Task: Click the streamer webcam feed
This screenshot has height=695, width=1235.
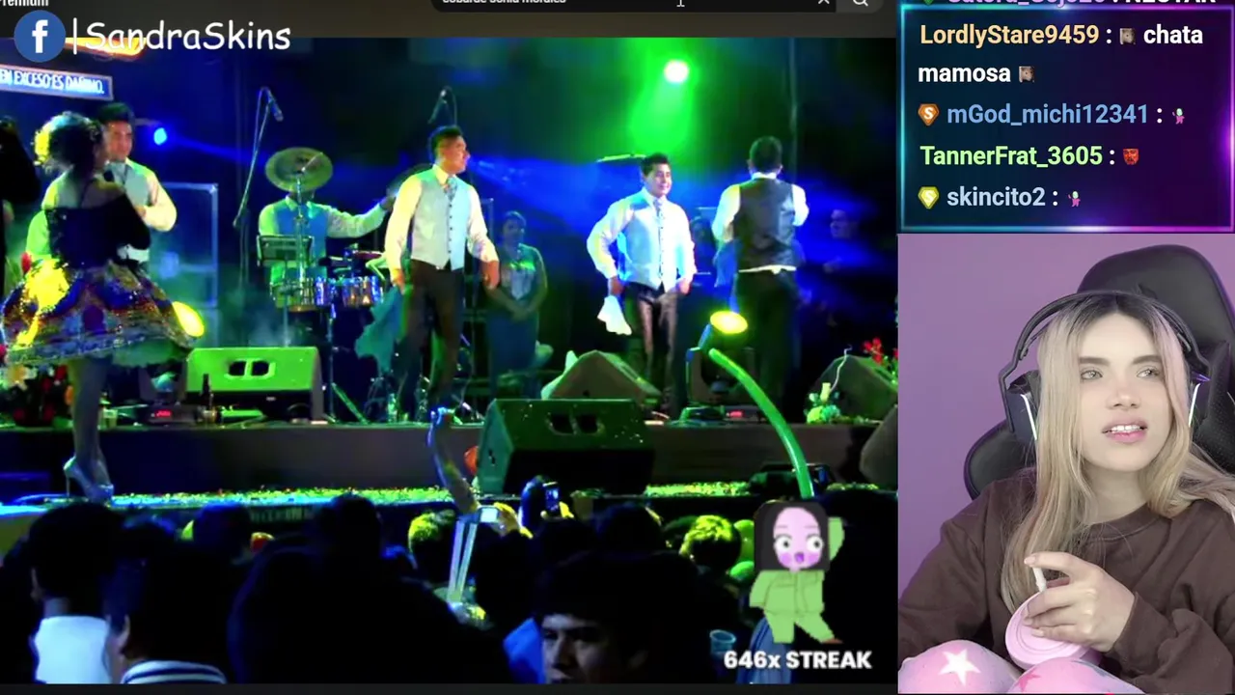Action: 1066,464
